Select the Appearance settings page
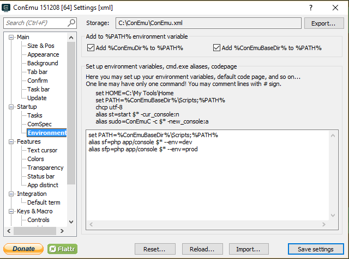The height and width of the screenshot is (259, 349). pyautogui.click(x=43, y=54)
